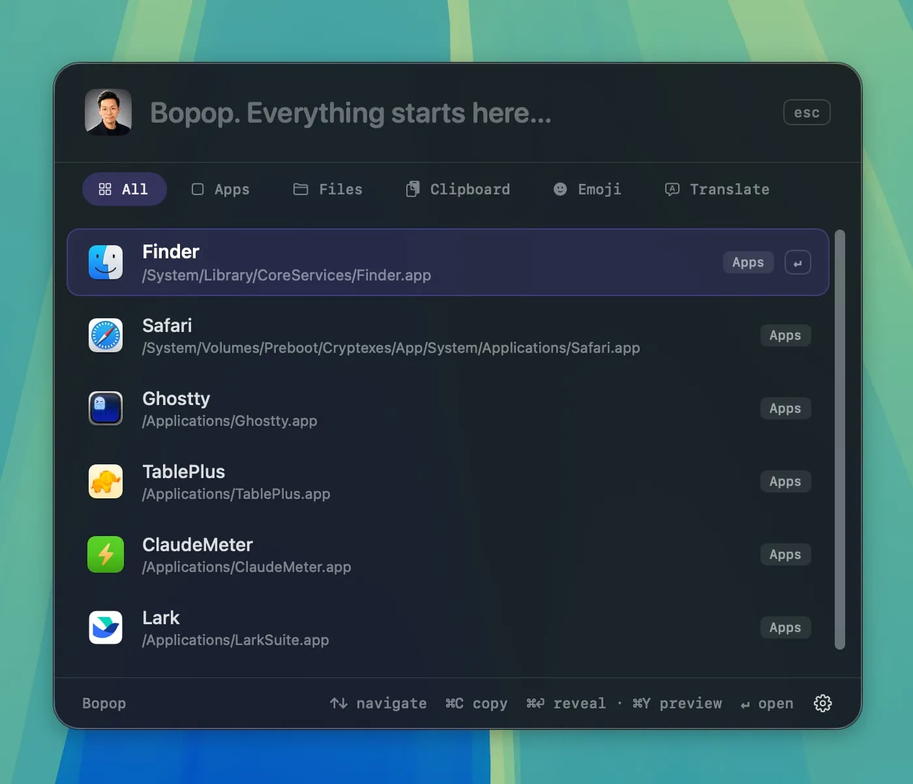913x784 pixels.
Task: Click the Safari compass icon
Action: pyautogui.click(x=106, y=335)
